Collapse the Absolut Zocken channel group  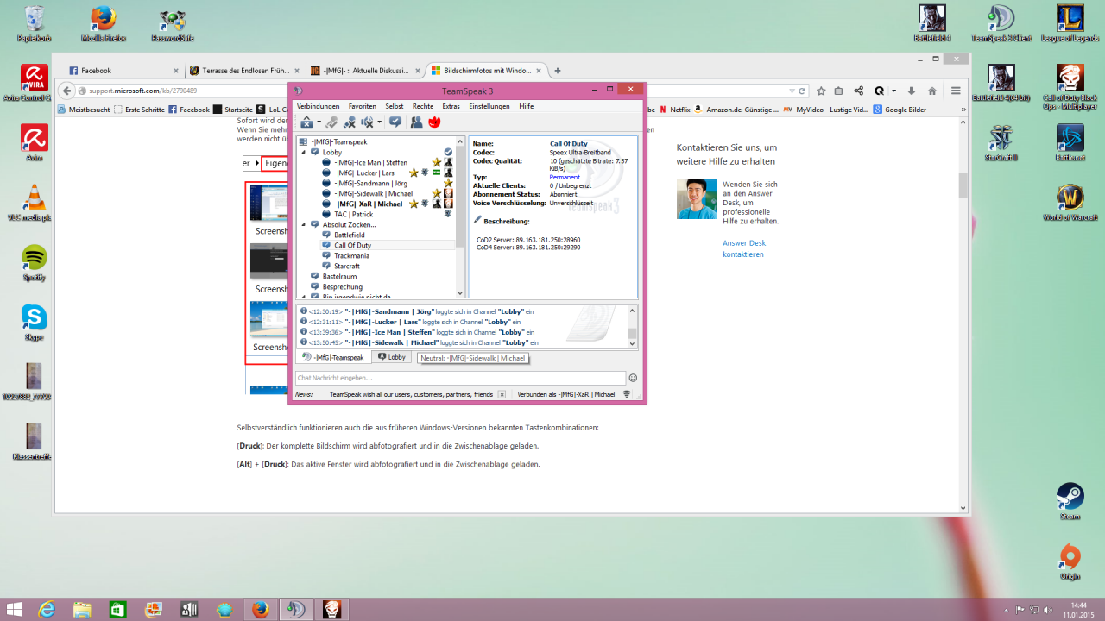304,224
